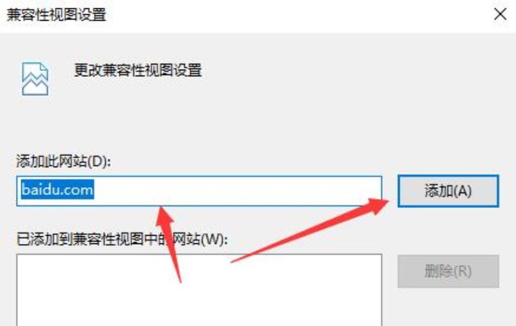Click the highlighted baidu.com text
This screenshot has height=326, width=516.
tap(57, 190)
